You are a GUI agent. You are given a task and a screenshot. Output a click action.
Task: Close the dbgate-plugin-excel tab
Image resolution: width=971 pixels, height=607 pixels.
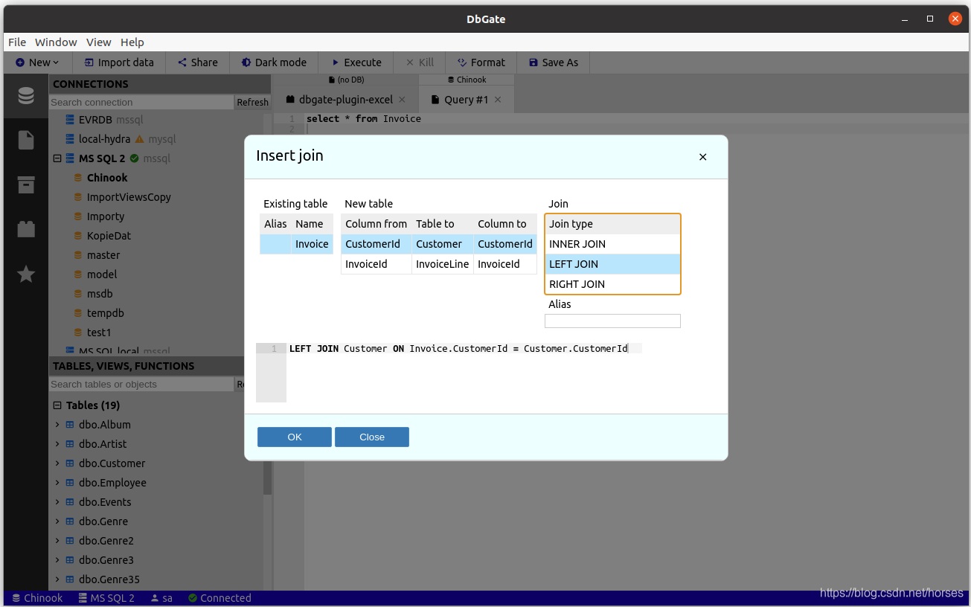pos(402,100)
